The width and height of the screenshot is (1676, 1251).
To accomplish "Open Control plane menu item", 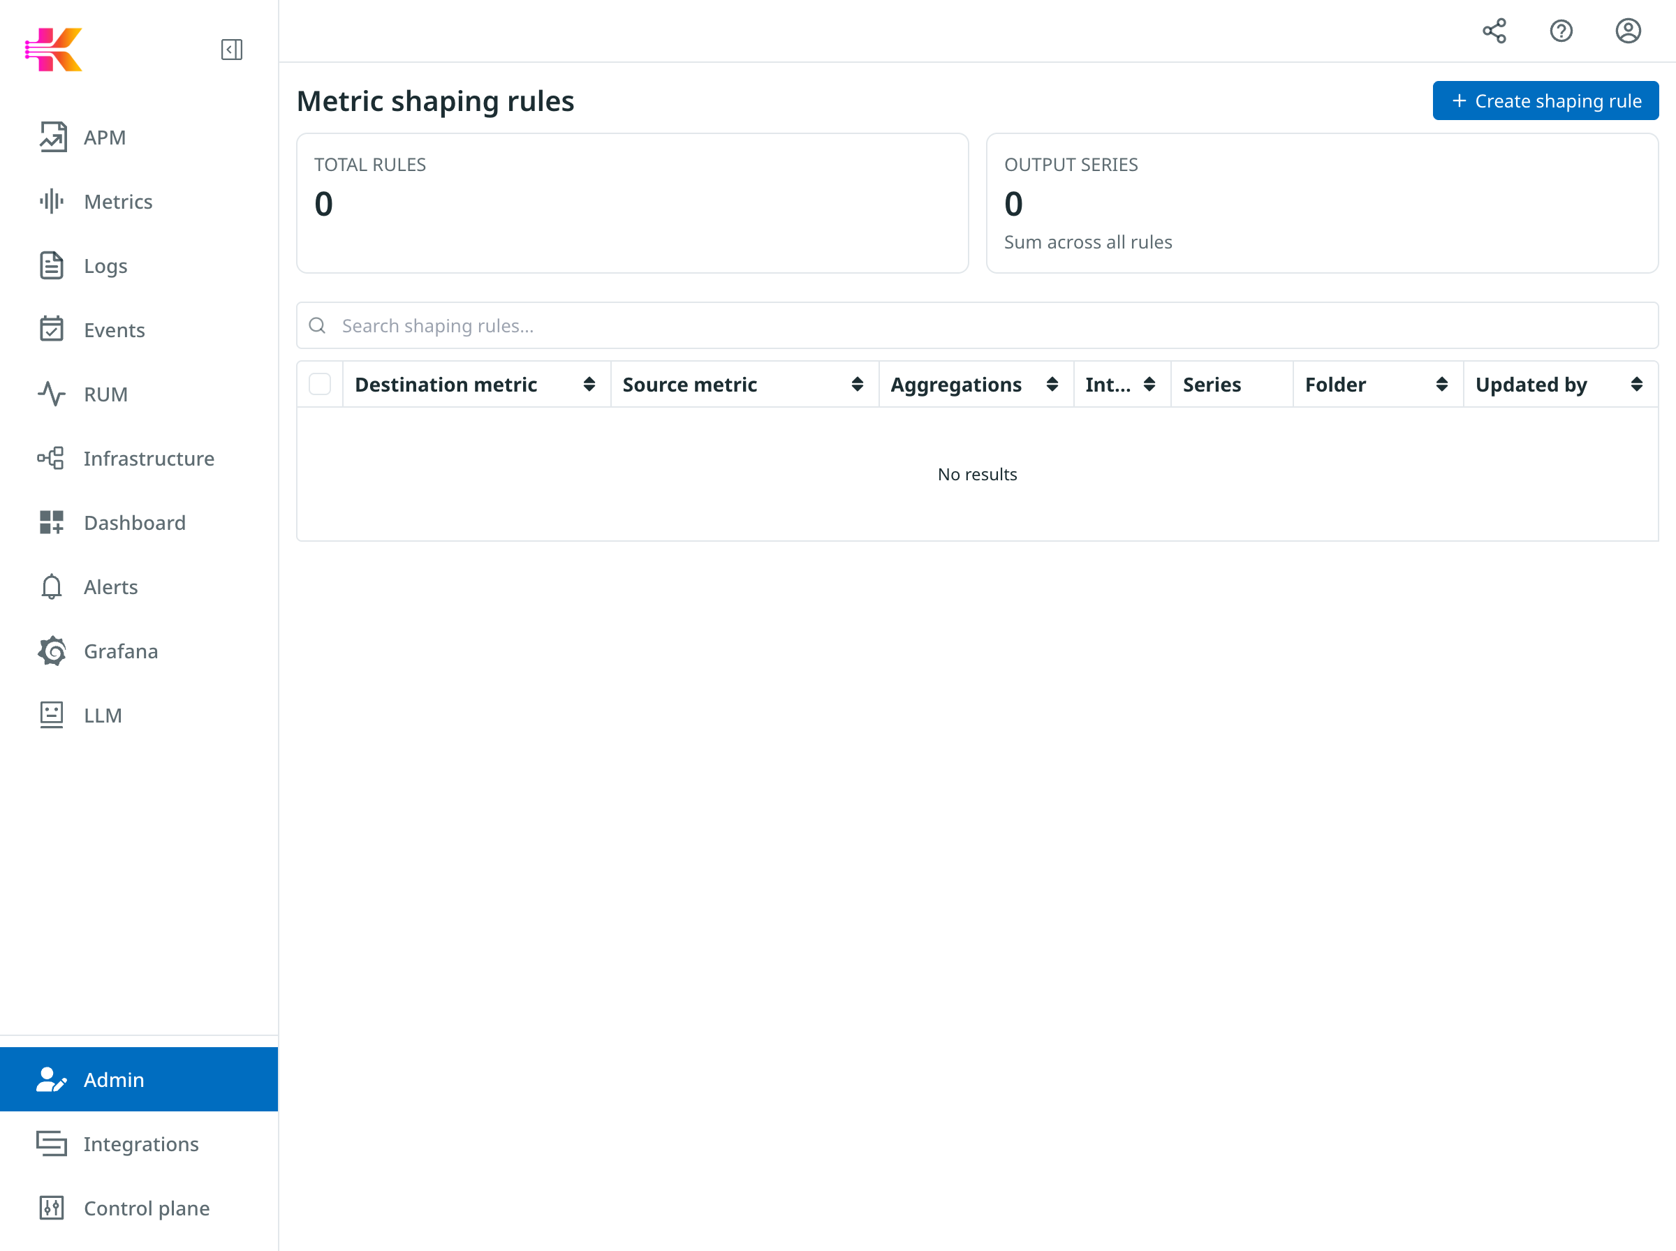I will [140, 1208].
